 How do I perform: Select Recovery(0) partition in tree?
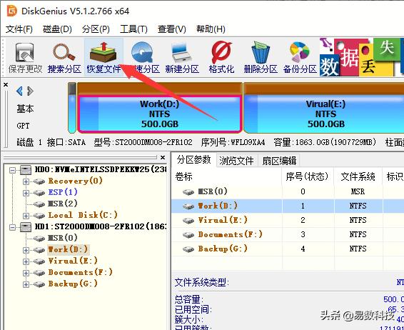tap(75, 181)
